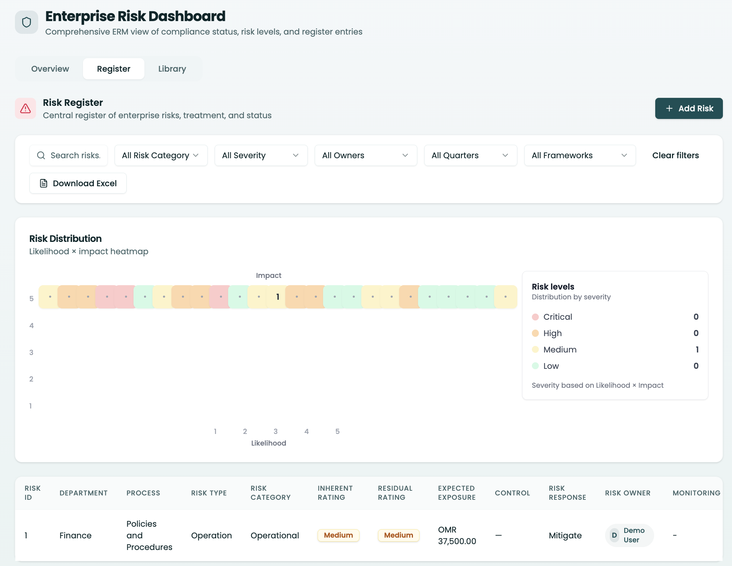The height and width of the screenshot is (566, 732).
Task: Click the document icon on Download Excel
Action: point(44,183)
